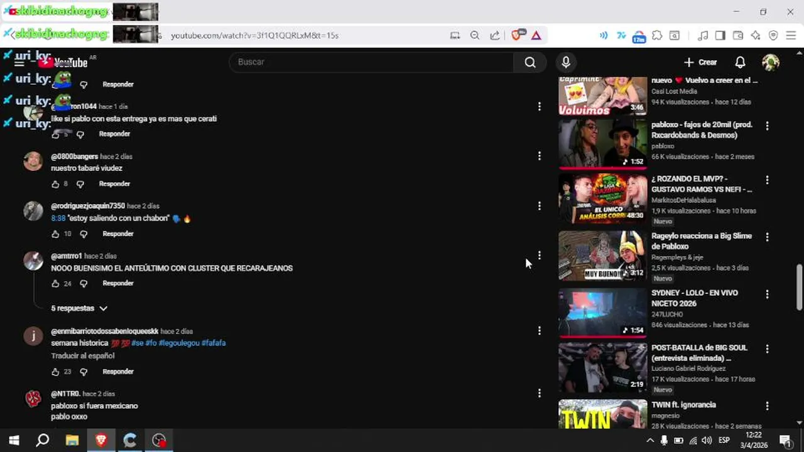The width and height of the screenshot is (804, 452).
Task: Open YouTube notifications bell
Action: coord(741,62)
